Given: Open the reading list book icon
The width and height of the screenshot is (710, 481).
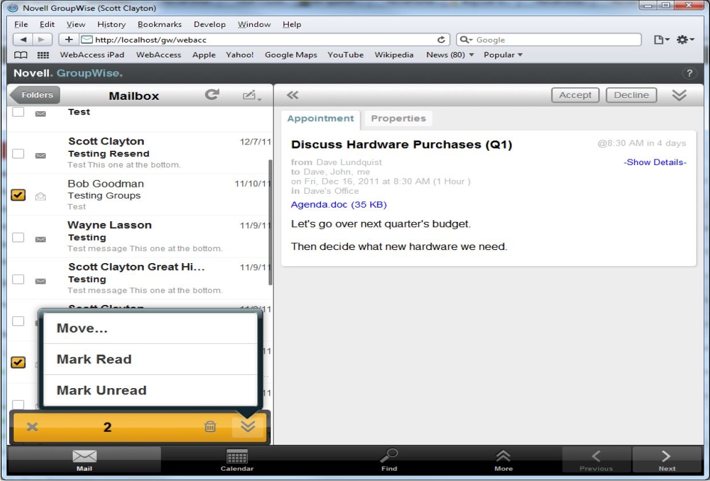Looking at the screenshot, I should pos(21,55).
